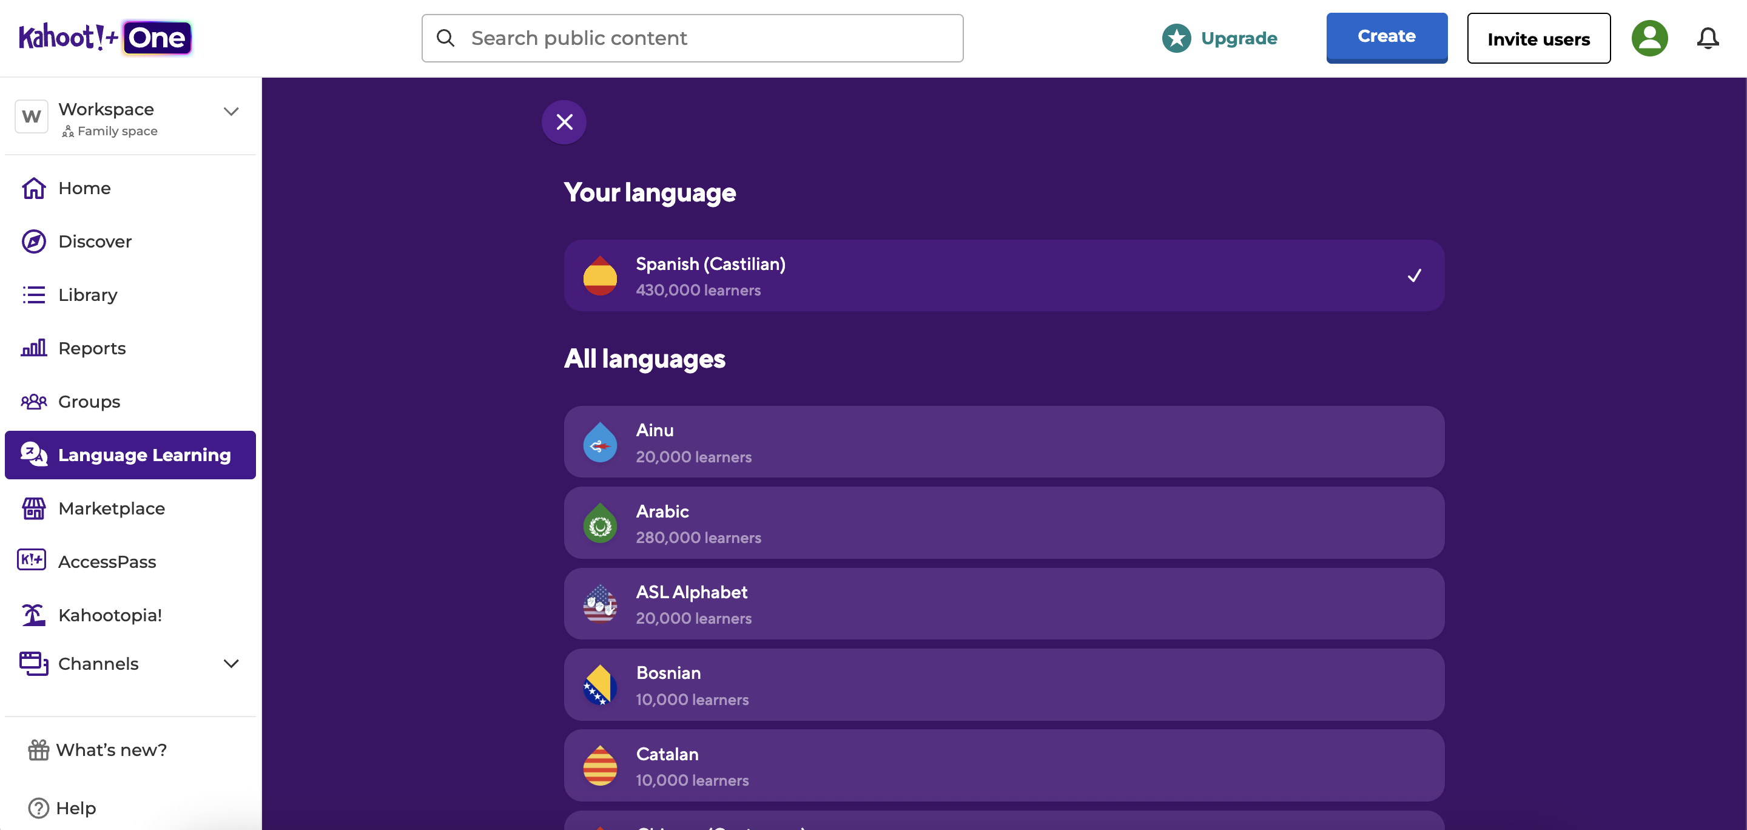The width and height of the screenshot is (1747, 830).
Task: Open Kahootopia! from the sidebar
Action: coord(130,615)
